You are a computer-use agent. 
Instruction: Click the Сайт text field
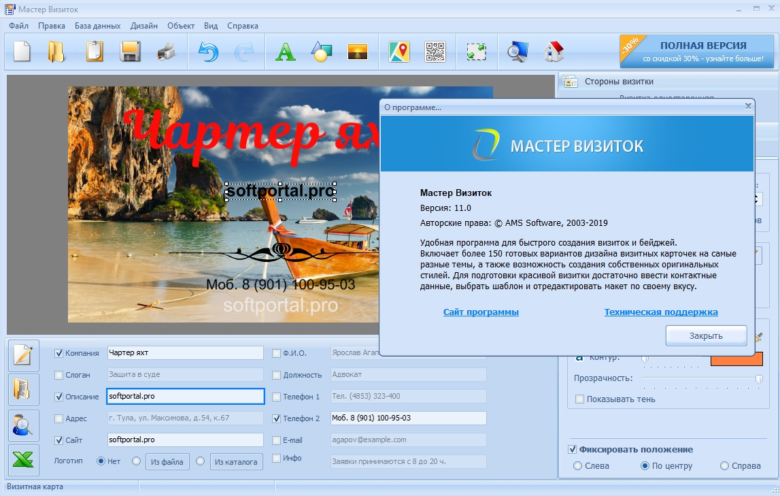coord(186,440)
